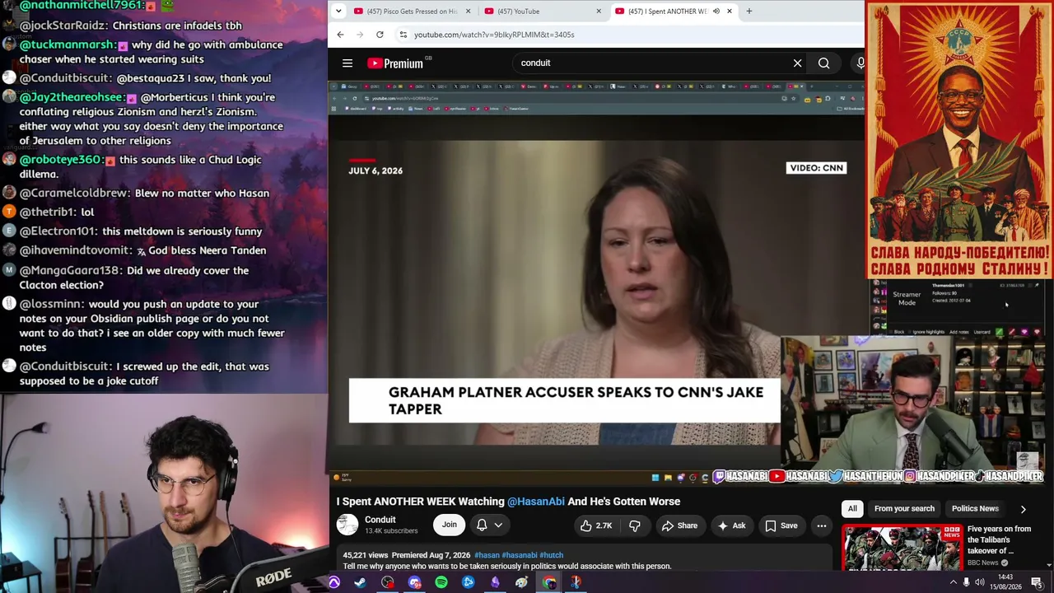Open Conduit channel avatar
The height and width of the screenshot is (593, 1054).
click(x=347, y=525)
